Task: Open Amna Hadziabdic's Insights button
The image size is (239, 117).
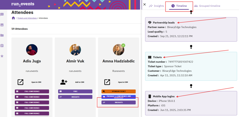Action: click(119, 102)
